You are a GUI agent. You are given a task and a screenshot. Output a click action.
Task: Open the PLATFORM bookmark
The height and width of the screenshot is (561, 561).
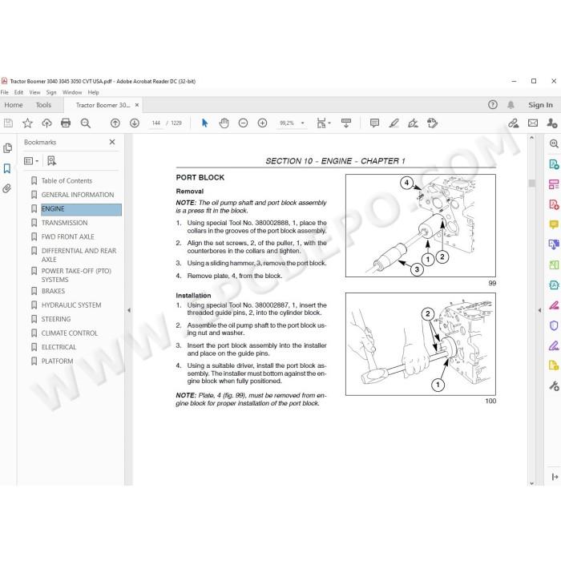(57, 361)
